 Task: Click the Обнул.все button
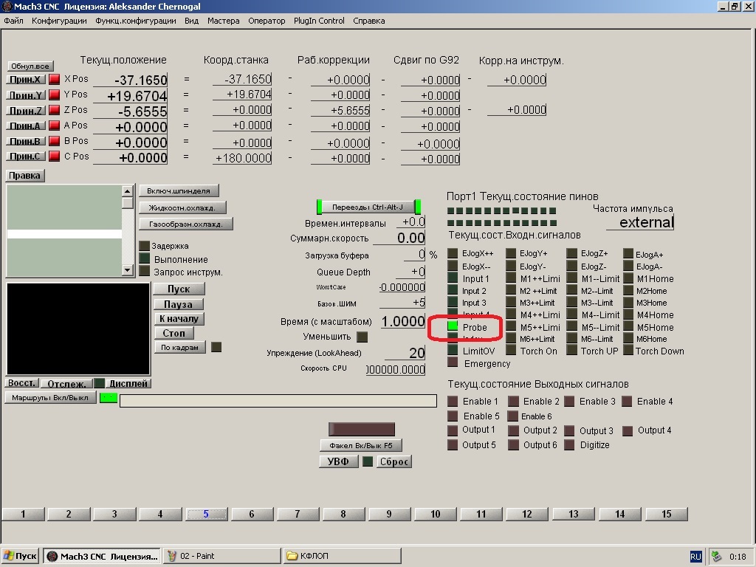[30, 66]
